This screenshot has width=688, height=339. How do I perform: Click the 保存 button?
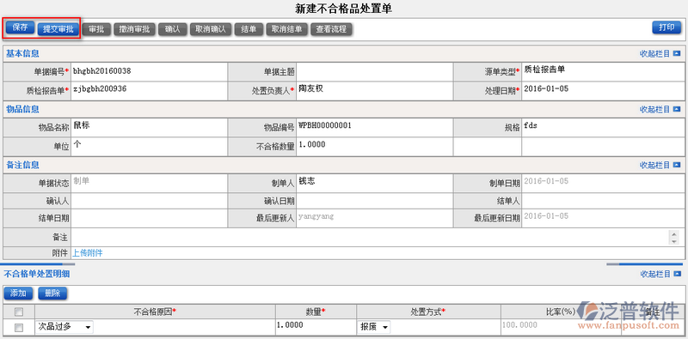pos(20,27)
